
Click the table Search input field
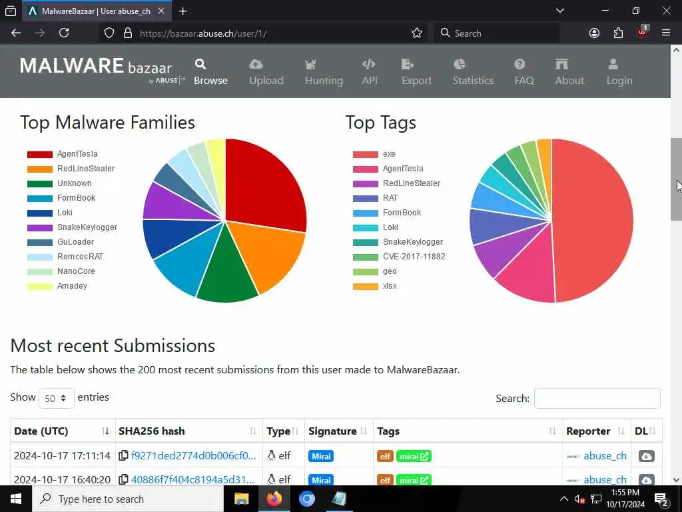click(x=597, y=398)
